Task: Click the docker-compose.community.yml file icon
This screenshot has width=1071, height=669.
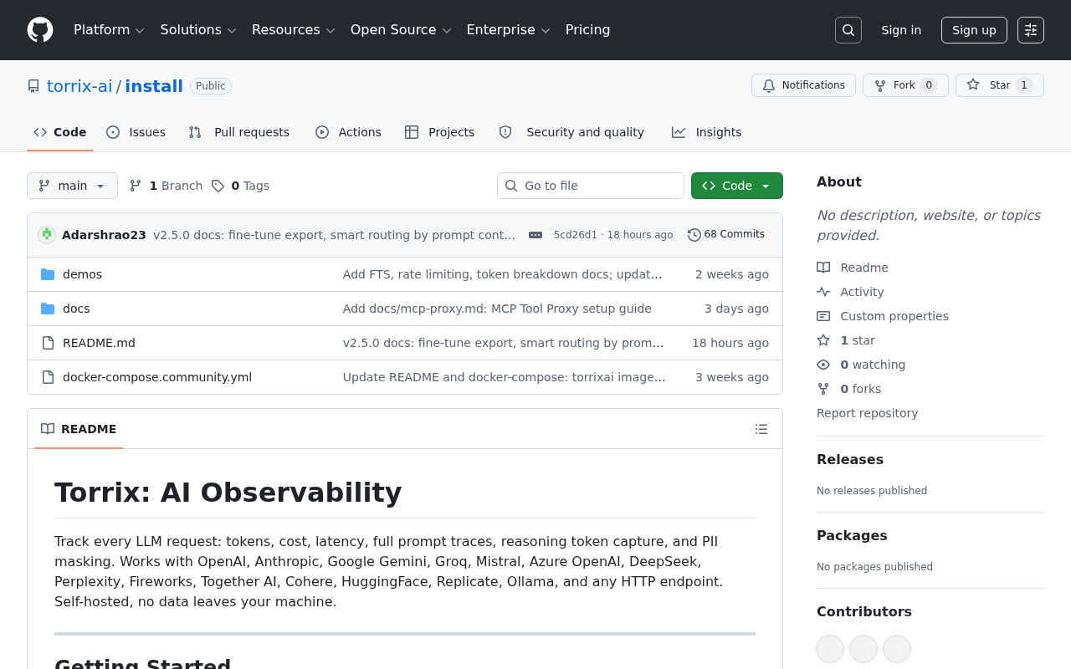Action: [48, 377]
